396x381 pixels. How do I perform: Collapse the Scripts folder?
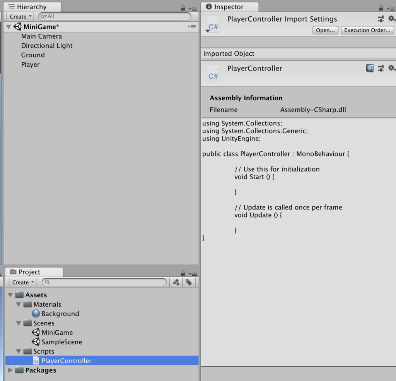19,352
